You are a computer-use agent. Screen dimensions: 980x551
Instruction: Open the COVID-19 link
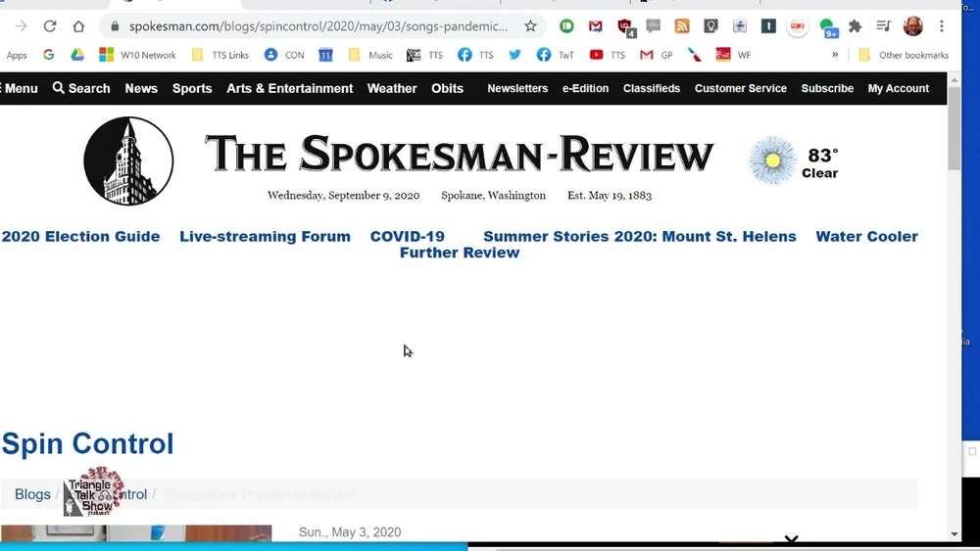coord(408,237)
